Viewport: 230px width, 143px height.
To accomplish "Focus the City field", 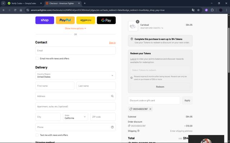I will [x=48, y=117].
